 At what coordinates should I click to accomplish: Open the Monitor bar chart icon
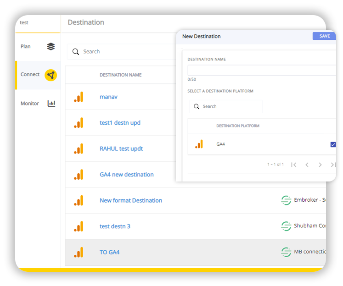tap(51, 104)
